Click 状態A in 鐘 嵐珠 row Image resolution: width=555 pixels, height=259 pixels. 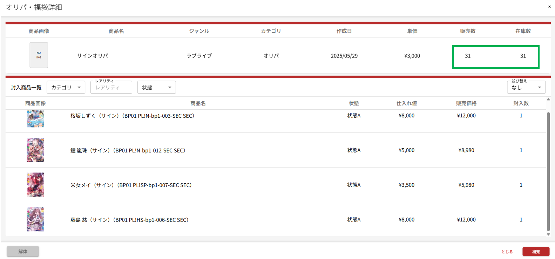[x=354, y=150]
